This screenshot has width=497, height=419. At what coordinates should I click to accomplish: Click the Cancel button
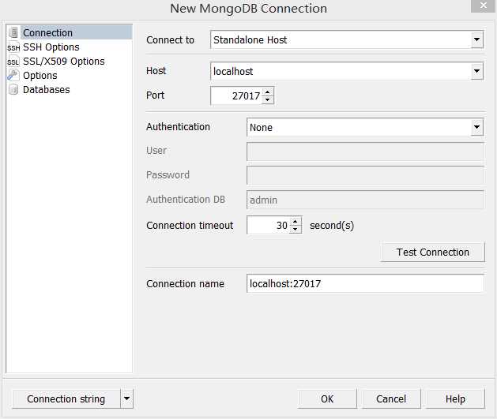point(391,398)
